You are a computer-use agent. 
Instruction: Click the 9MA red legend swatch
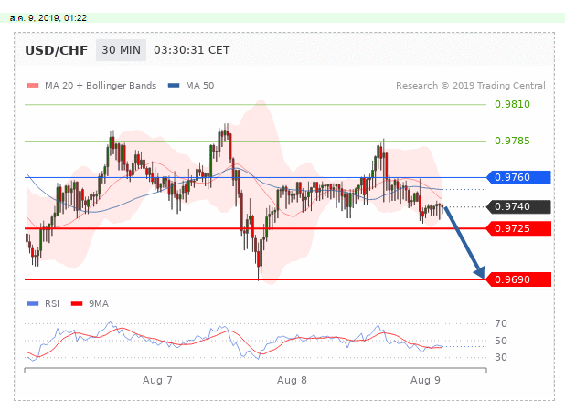tap(77, 304)
